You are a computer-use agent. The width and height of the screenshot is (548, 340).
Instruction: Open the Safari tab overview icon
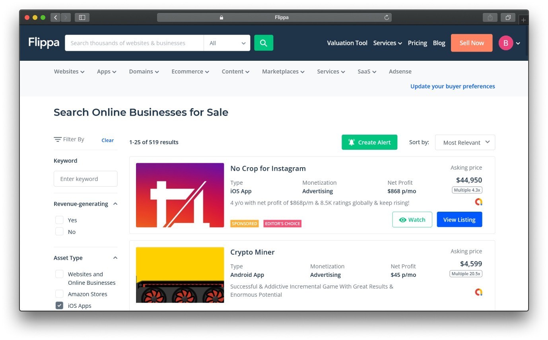click(x=508, y=17)
